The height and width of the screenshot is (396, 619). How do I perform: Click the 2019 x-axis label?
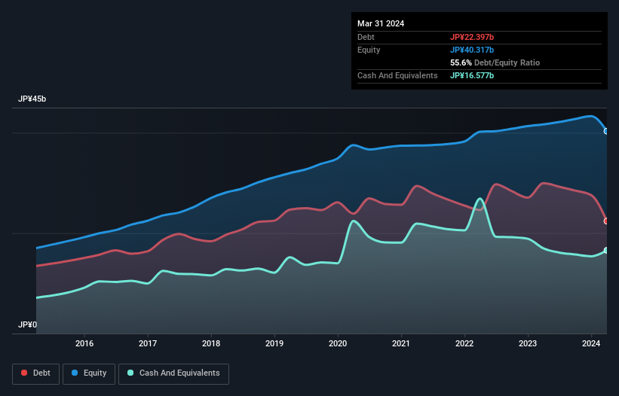click(274, 343)
